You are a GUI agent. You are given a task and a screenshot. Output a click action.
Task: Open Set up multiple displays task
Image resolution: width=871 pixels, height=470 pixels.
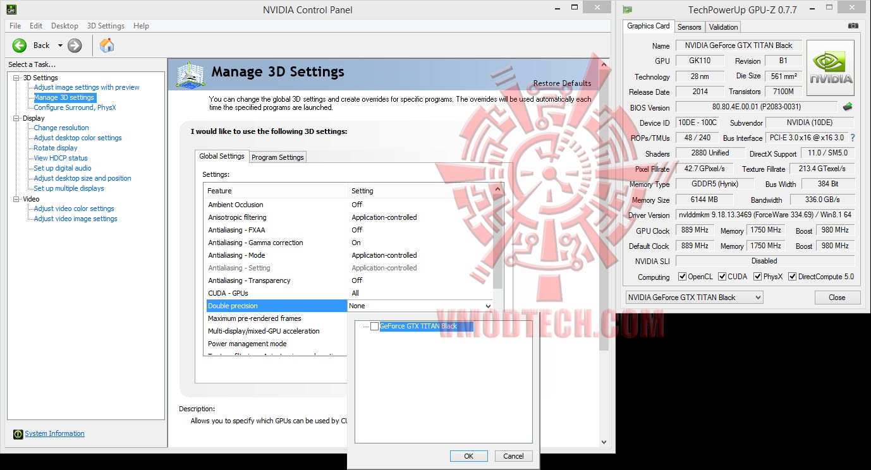tap(69, 189)
